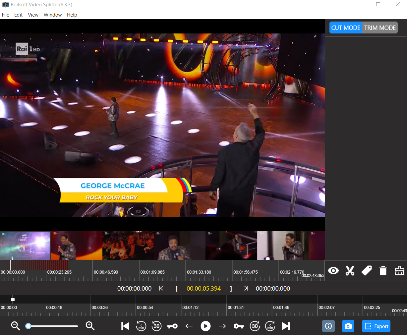The width and height of the screenshot is (407, 335).
Task: Minimize the Boilsoft Video Splitter window
Action: (x=359, y=5)
